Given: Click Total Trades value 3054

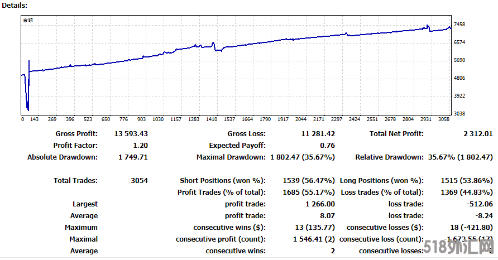Looking at the screenshot, I should (140, 181).
